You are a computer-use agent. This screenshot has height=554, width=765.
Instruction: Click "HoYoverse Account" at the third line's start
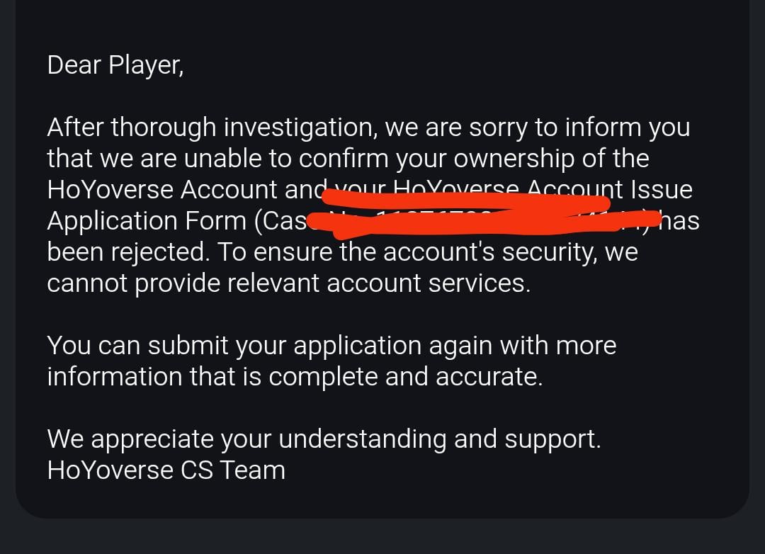[x=162, y=190]
